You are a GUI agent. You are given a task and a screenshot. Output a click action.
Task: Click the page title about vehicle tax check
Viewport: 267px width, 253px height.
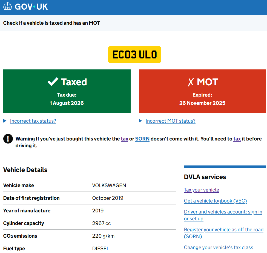[x=51, y=23]
